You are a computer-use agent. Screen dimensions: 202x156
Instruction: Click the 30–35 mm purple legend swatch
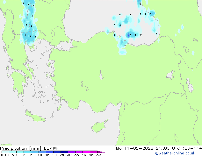pos(72,152)
